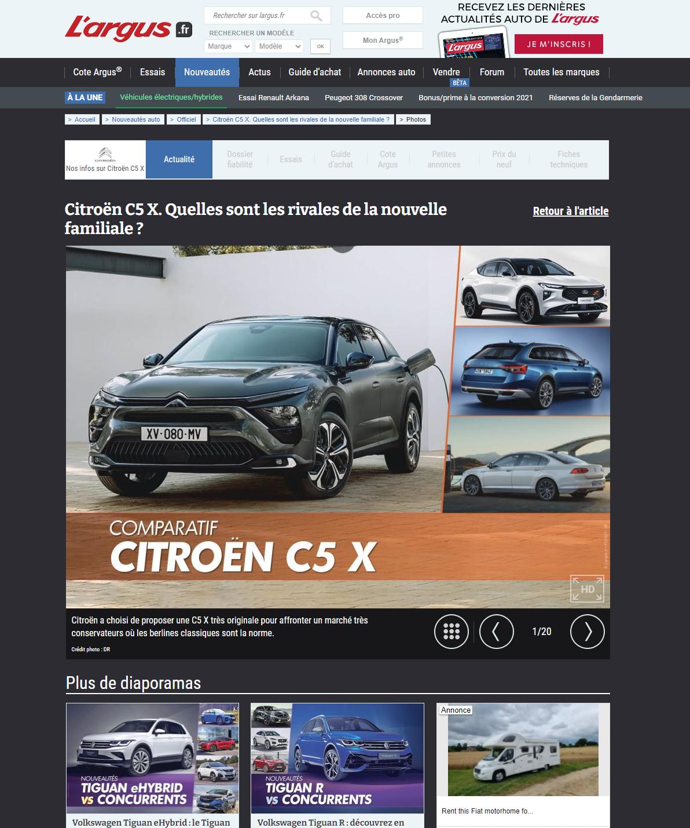Click the 1/20 slide counter
The image size is (690, 828).
(542, 632)
